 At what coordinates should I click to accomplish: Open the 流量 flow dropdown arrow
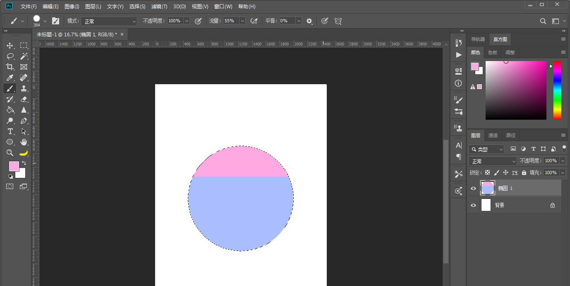(x=242, y=21)
